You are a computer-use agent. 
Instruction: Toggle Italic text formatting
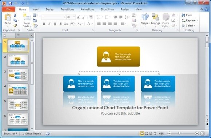tap(49, 24)
